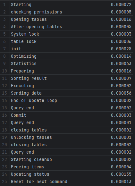Viewport: 135px width, 186px height.
Task: Select 'Query end' in row 21
Action: [x=22, y=152]
